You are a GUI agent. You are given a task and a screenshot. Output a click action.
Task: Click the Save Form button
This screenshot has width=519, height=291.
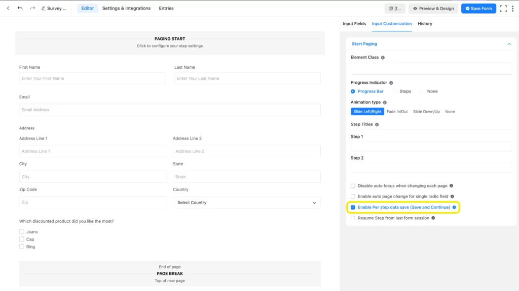[x=478, y=9]
